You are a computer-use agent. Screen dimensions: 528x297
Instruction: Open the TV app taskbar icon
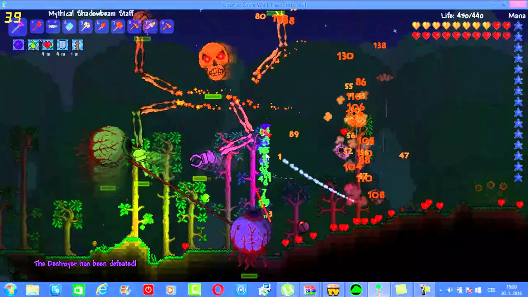click(x=333, y=290)
